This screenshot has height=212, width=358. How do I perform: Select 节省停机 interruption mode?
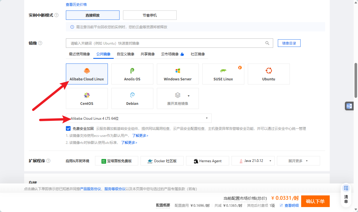coord(150,15)
